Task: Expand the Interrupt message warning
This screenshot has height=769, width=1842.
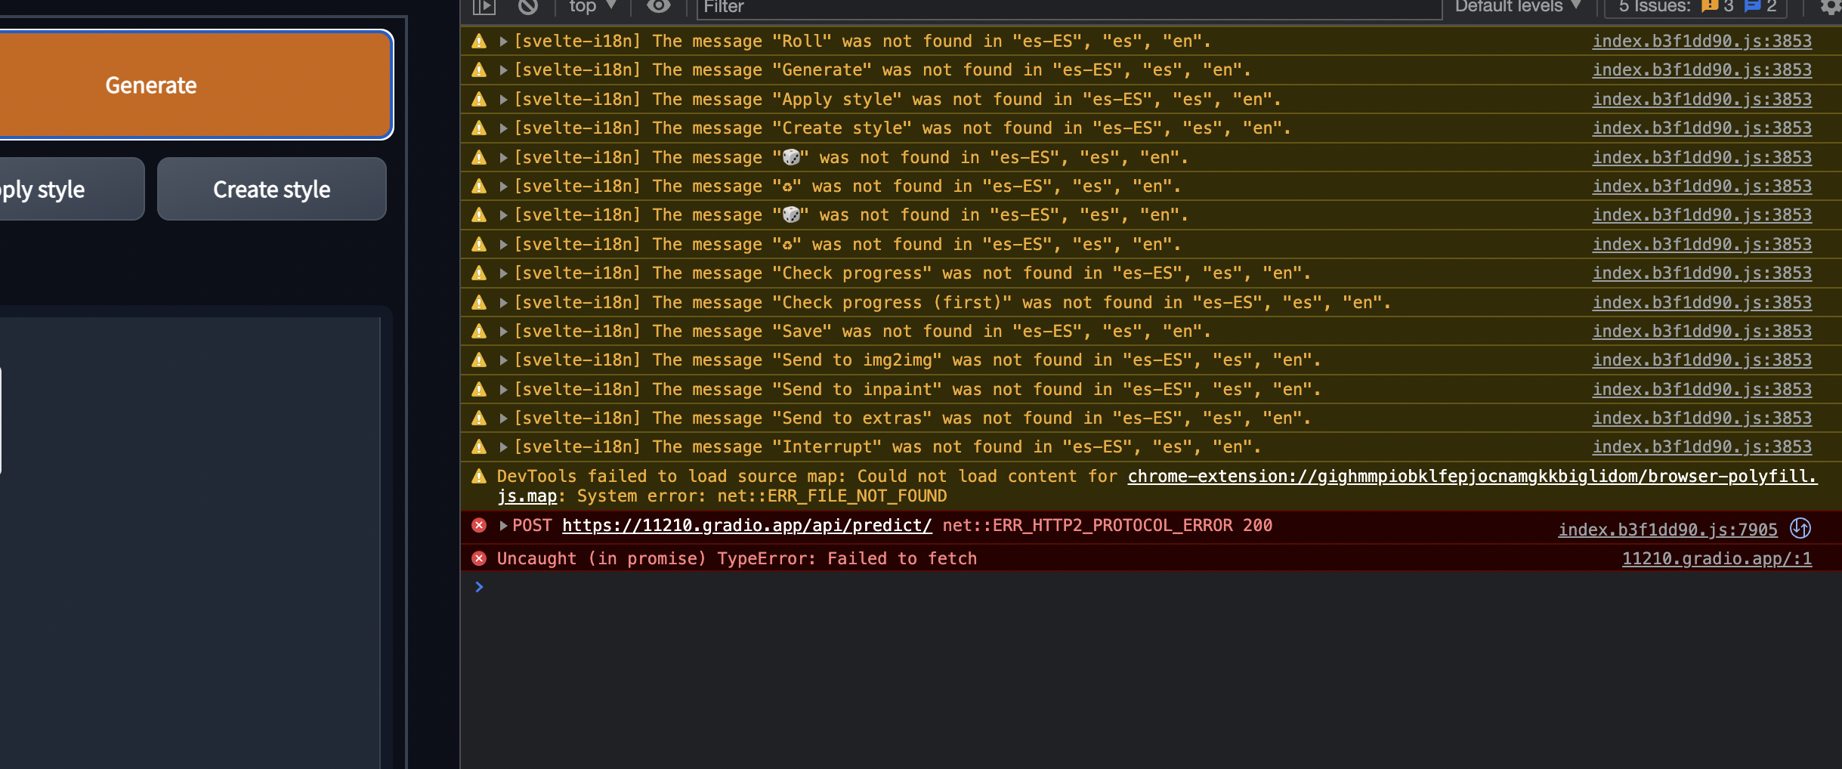Action: [502, 446]
